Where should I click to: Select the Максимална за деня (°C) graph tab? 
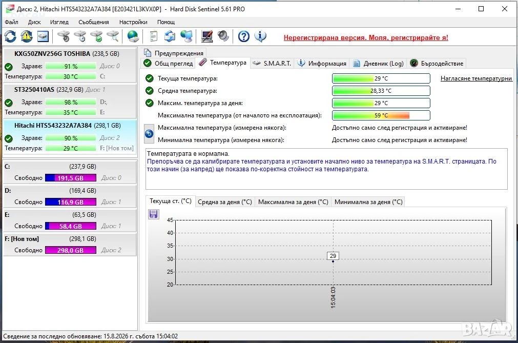tap(293, 201)
